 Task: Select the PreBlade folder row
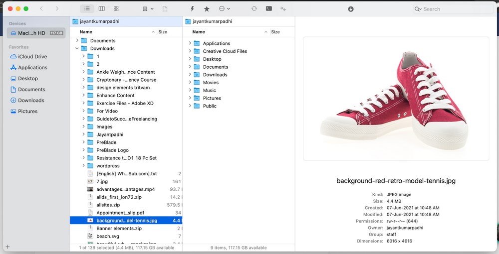(x=126, y=142)
